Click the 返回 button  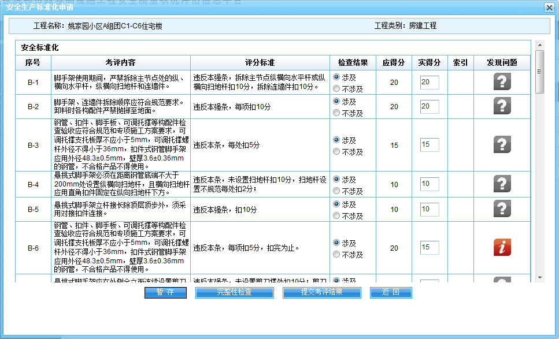pos(391,292)
